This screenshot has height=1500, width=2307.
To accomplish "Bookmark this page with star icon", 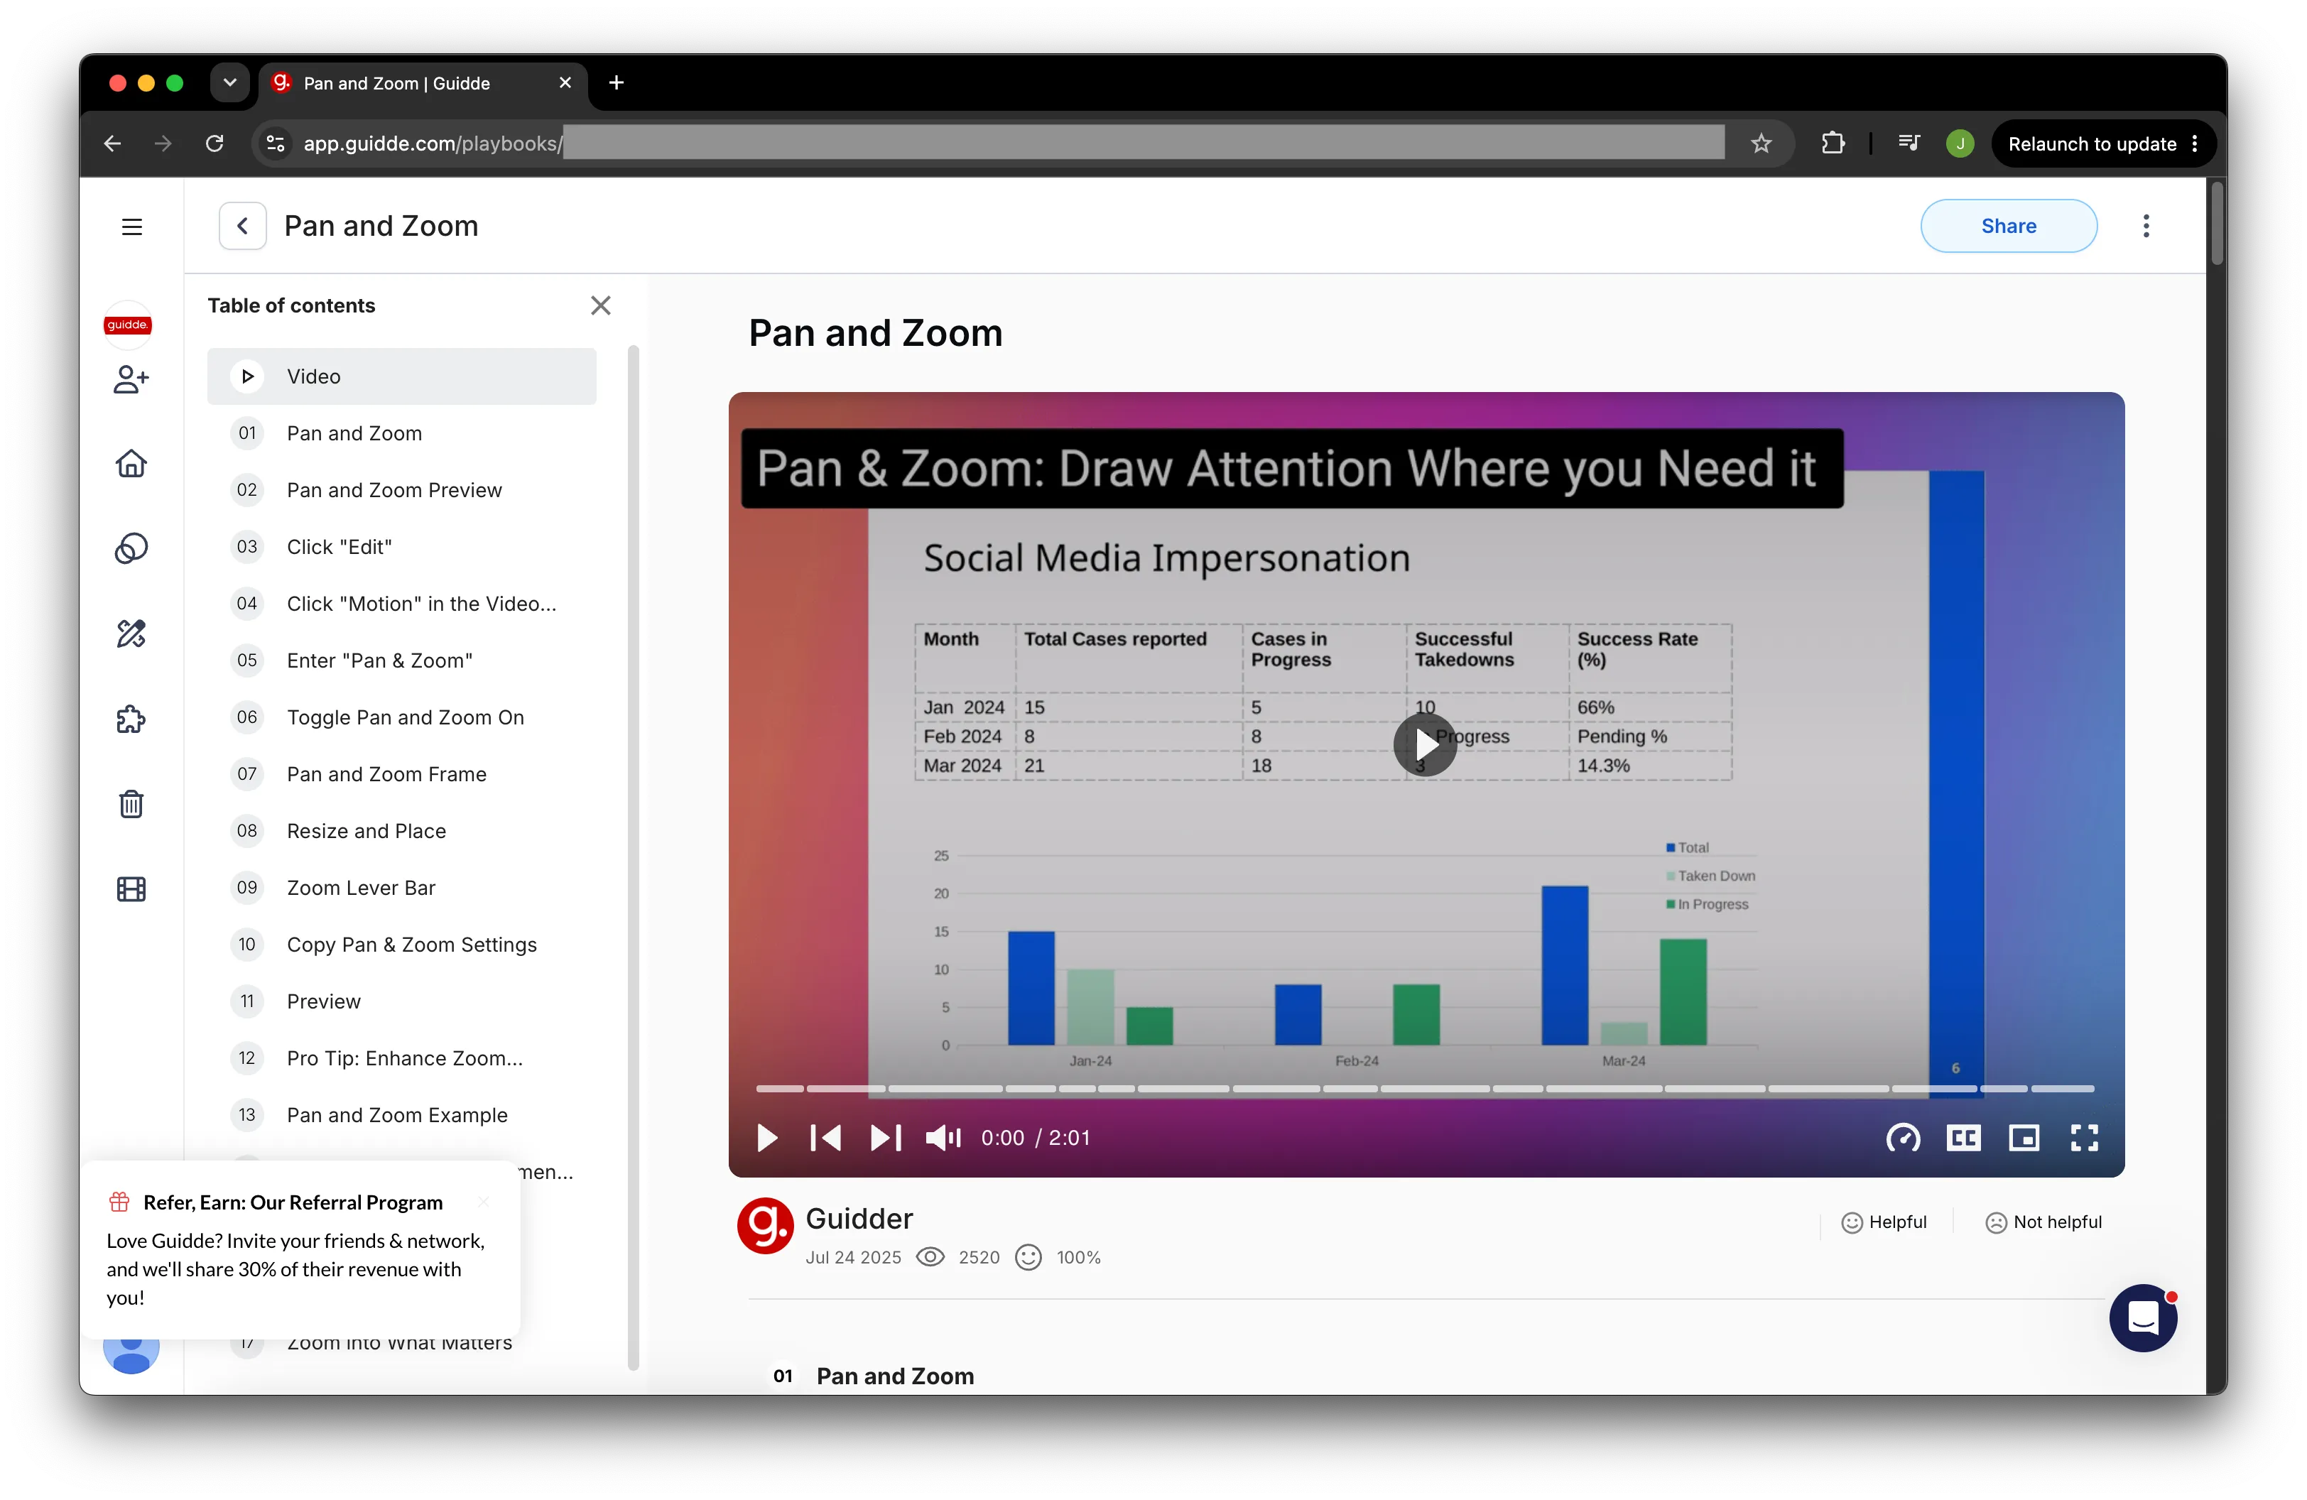I will click(x=1760, y=143).
